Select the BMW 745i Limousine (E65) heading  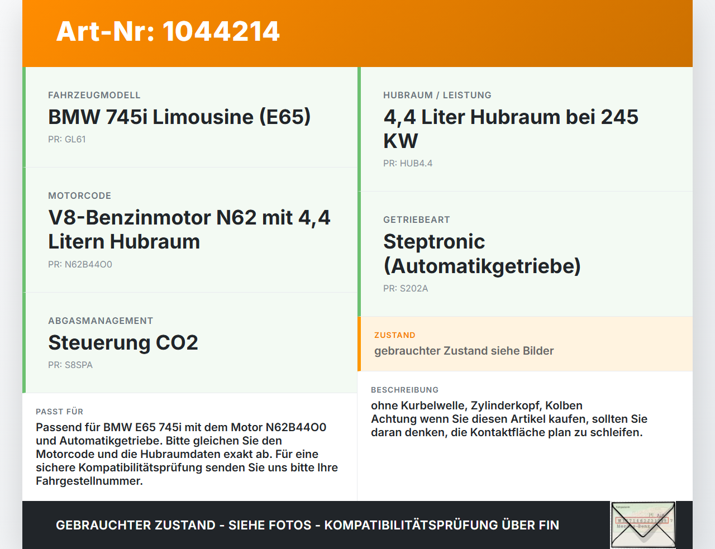(179, 117)
